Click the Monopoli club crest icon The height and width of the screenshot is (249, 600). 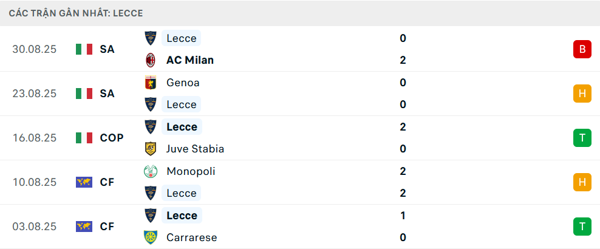(x=150, y=171)
